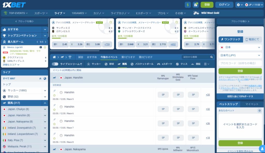Click the ログイン button
Viewport: 265px width, 153px height.
pyautogui.click(x=224, y=5)
